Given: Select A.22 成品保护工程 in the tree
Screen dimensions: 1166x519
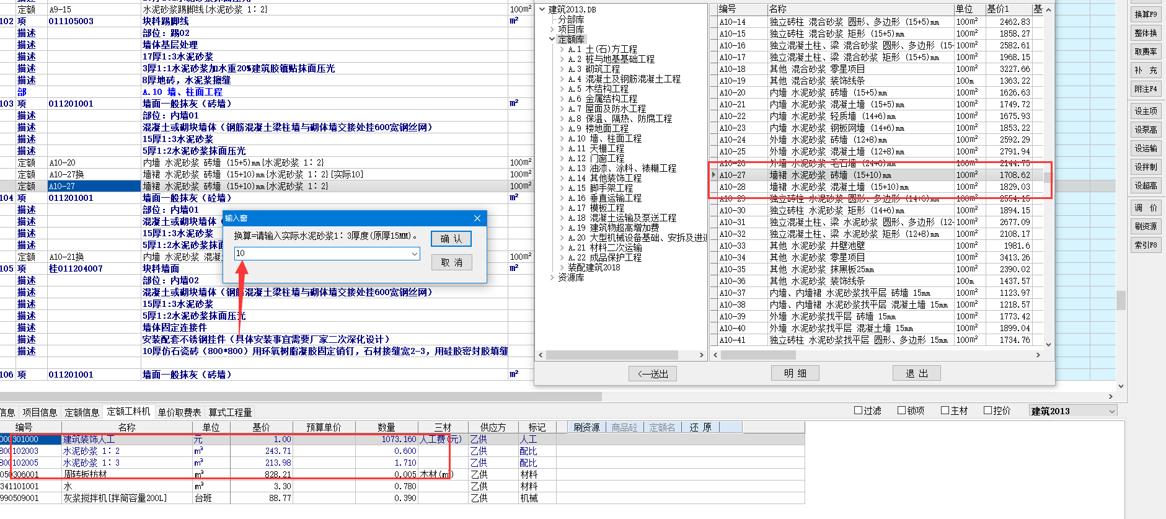Looking at the screenshot, I should (604, 257).
